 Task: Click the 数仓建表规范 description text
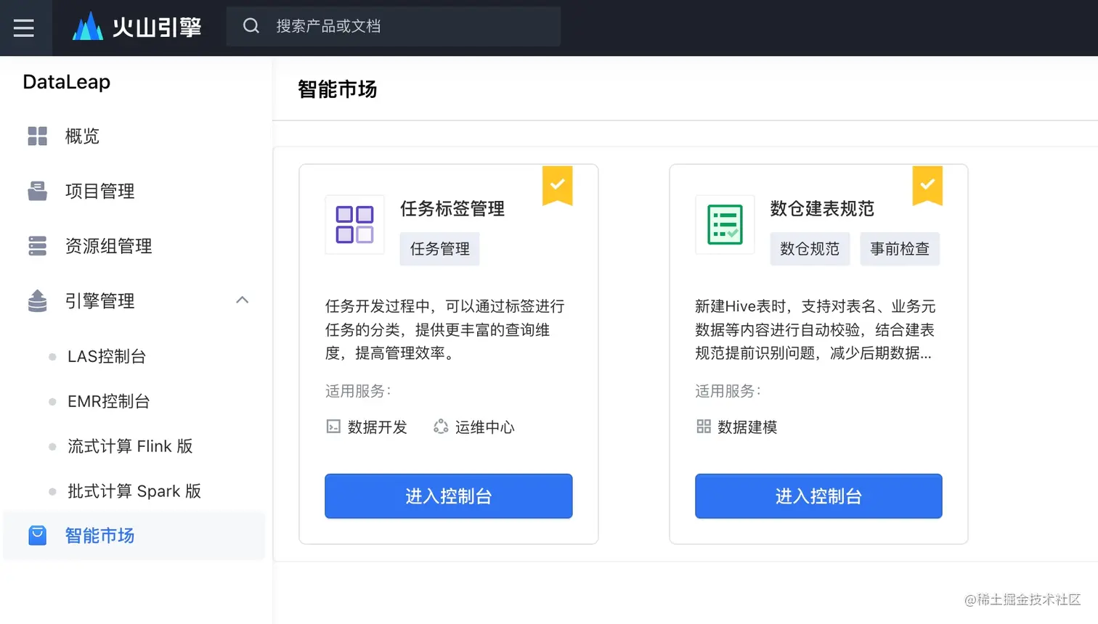[x=816, y=329]
